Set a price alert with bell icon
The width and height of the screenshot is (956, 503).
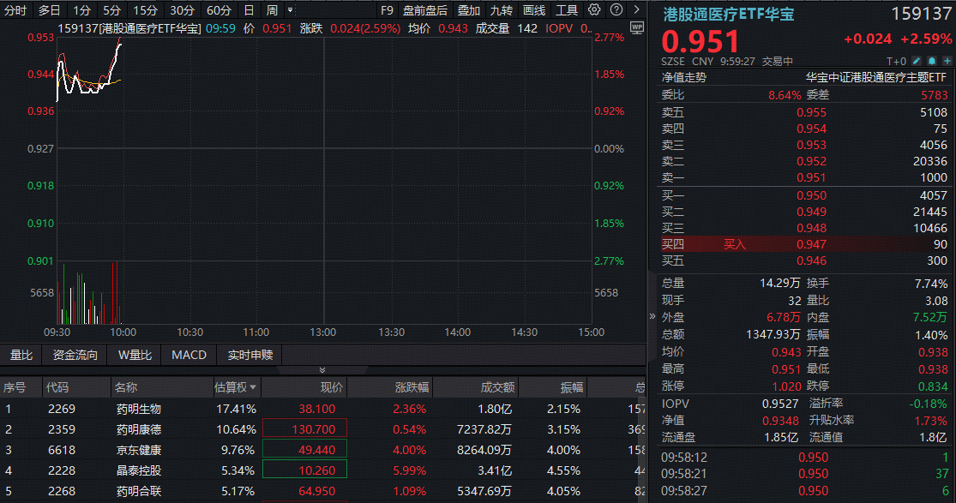[x=930, y=61]
